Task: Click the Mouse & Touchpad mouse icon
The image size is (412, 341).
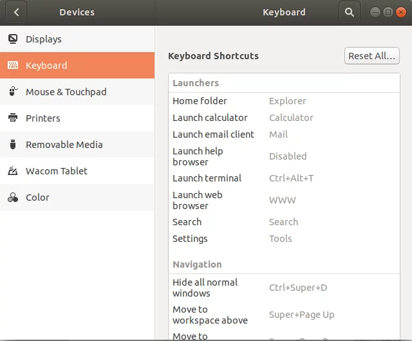Action: tap(13, 91)
